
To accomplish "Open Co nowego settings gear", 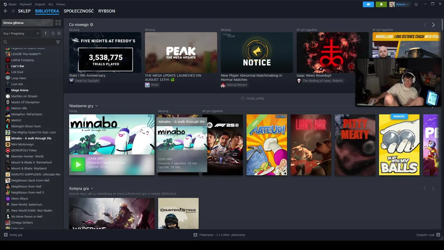I will coord(92,25).
